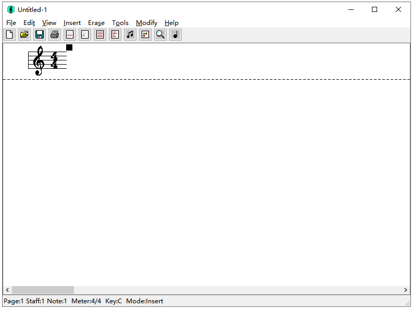Close the Untitled-1 window
Viewport: 412px width, 309px height.
pos(398,9)
